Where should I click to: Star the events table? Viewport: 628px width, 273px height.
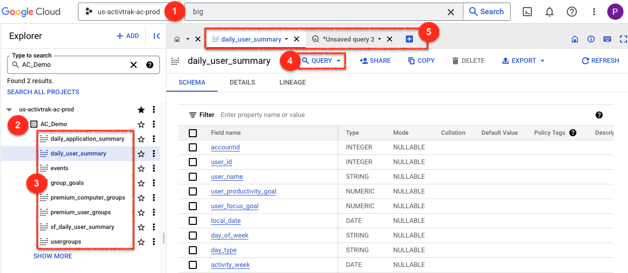[x=141, y=168]
